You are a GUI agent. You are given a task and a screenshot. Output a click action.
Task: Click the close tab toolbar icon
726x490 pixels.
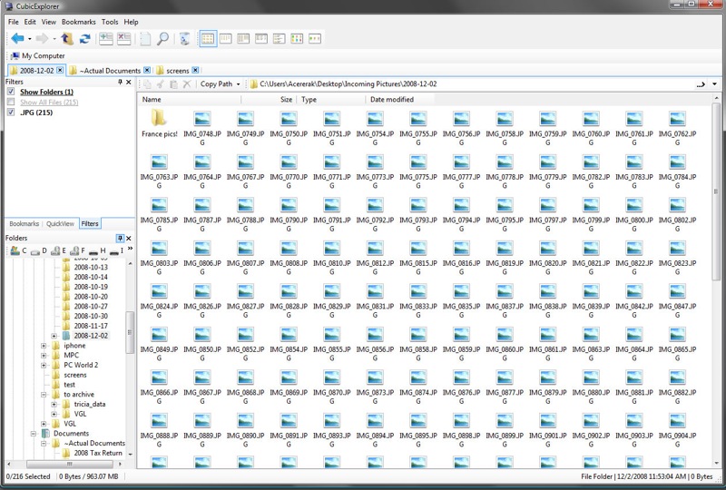click(x=123, y=38)
